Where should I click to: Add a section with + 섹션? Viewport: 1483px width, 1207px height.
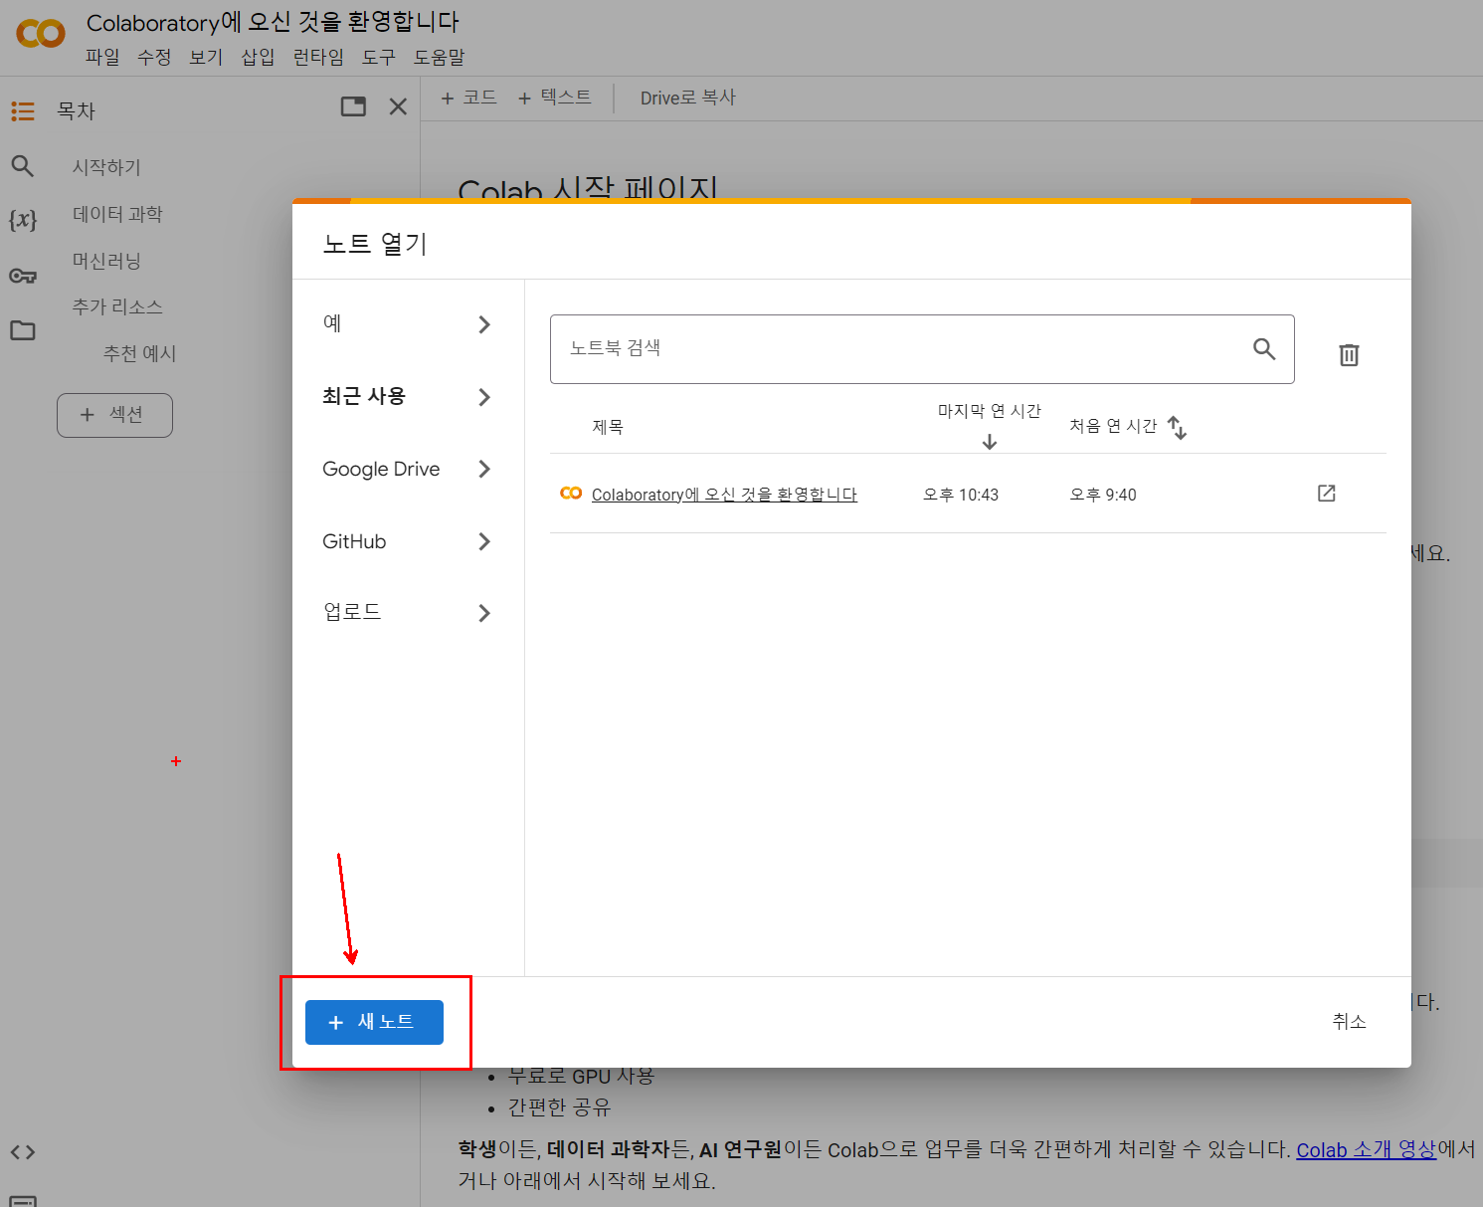click(x=114, y=415)
